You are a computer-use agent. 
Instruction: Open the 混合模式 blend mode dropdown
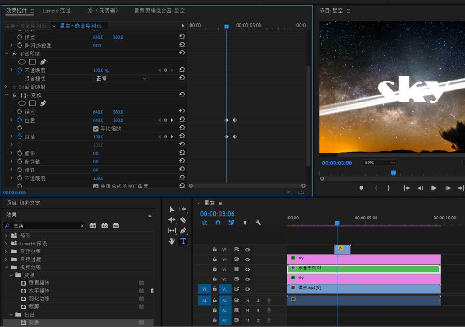(x=121, y=79)
